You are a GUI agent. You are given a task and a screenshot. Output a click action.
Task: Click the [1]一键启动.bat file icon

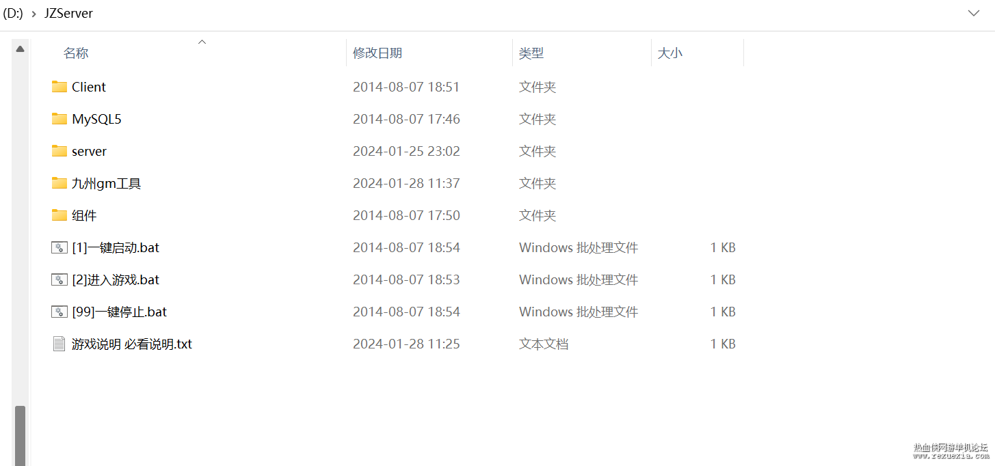[x=59, y=247]
